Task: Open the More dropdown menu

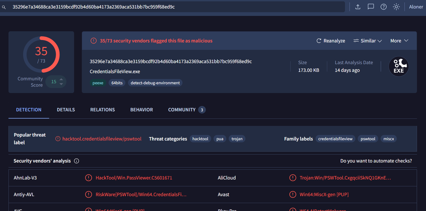Action: (399, 41)
